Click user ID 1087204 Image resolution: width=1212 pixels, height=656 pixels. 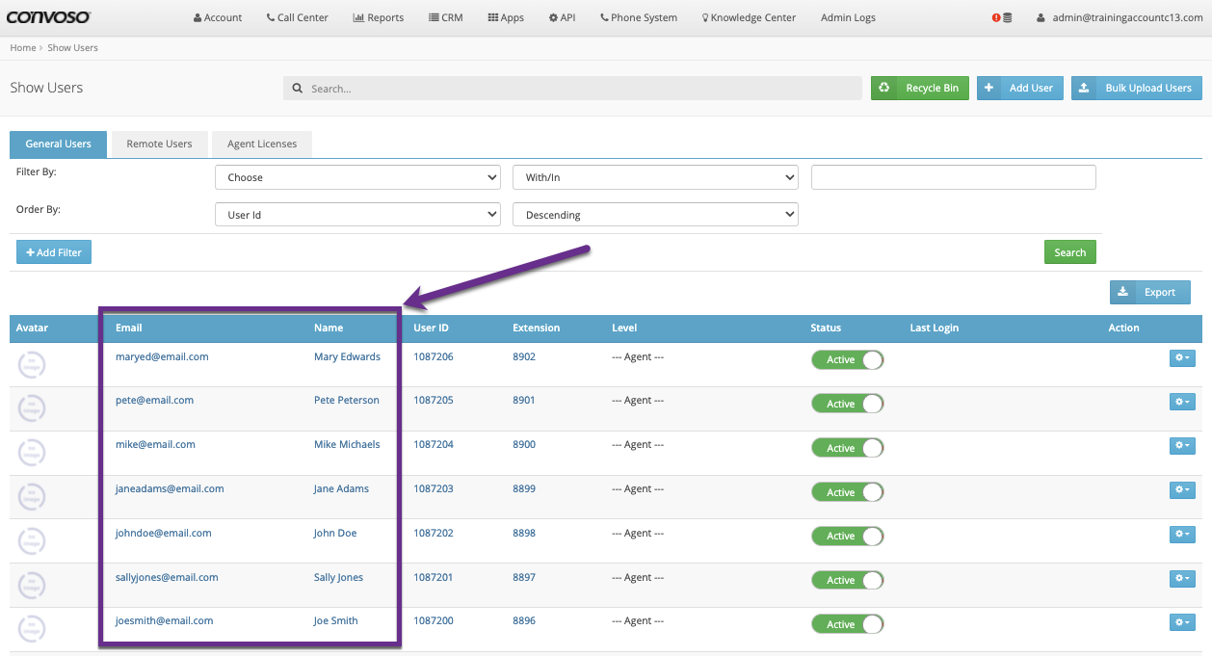434,444
